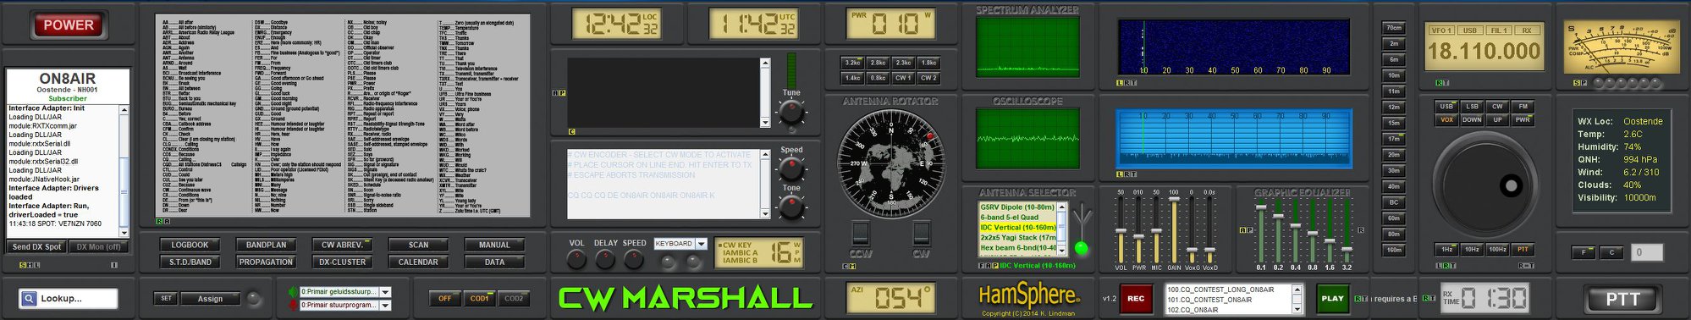
Task: Open the Primair stuurprogramma input device dropdown
Action: (x=385, y=305)
